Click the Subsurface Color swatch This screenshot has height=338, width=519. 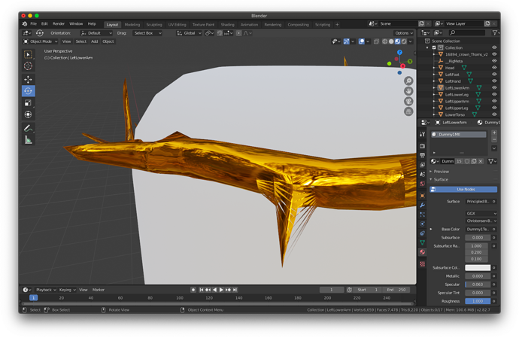click(x=478, y=268)
